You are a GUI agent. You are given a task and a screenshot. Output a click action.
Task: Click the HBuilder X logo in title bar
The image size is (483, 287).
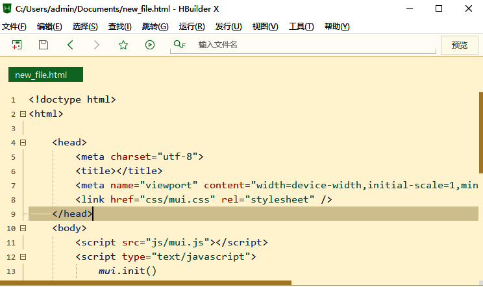[x=8, y=8]
